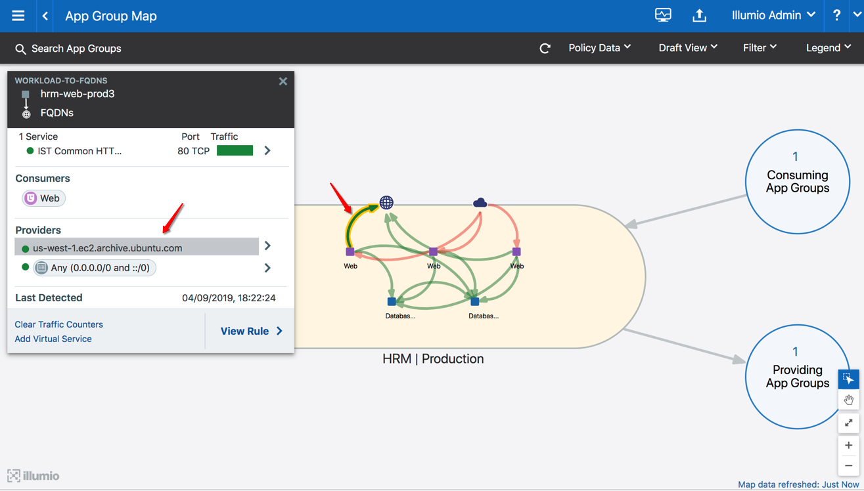
Task: Click the Last Detected timestamp
Action: click(229, 298)
